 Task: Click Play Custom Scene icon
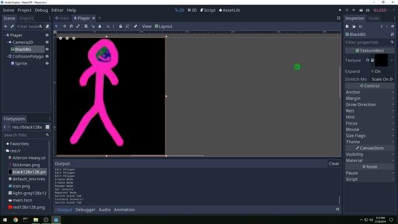click(368, 10)
